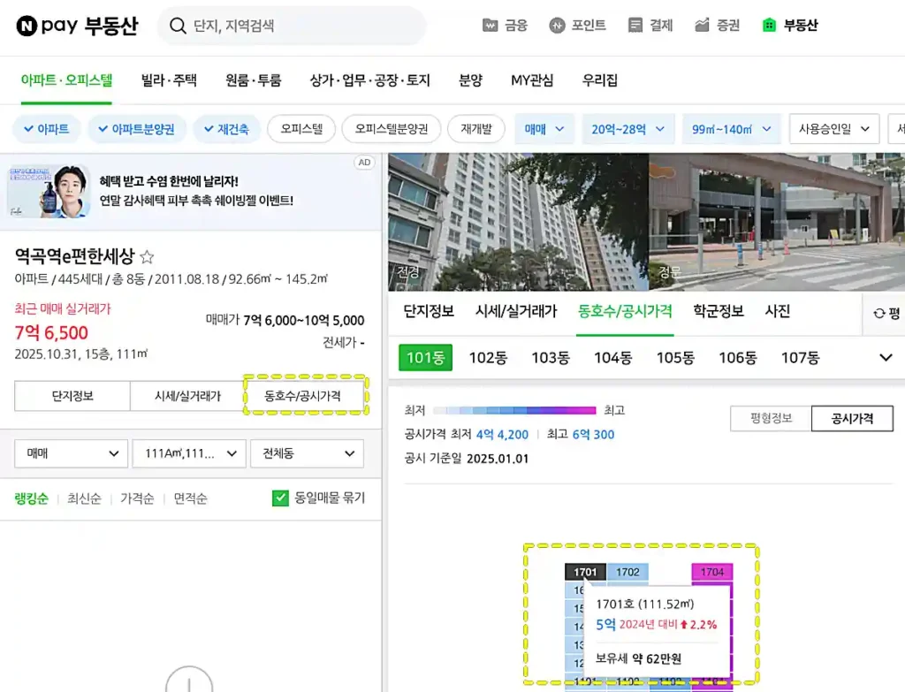The width and height of the screenshot is (905, 692).
Task: Click the search magnifier icon
Action: [177, 26]
